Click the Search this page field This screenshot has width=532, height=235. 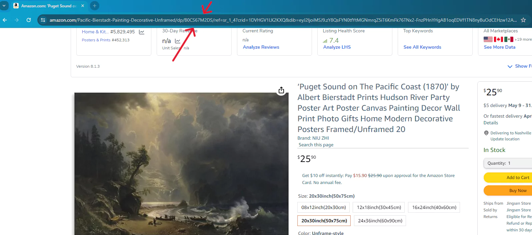click(383, 145)
